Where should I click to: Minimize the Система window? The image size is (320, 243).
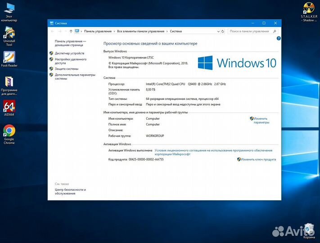252,23
